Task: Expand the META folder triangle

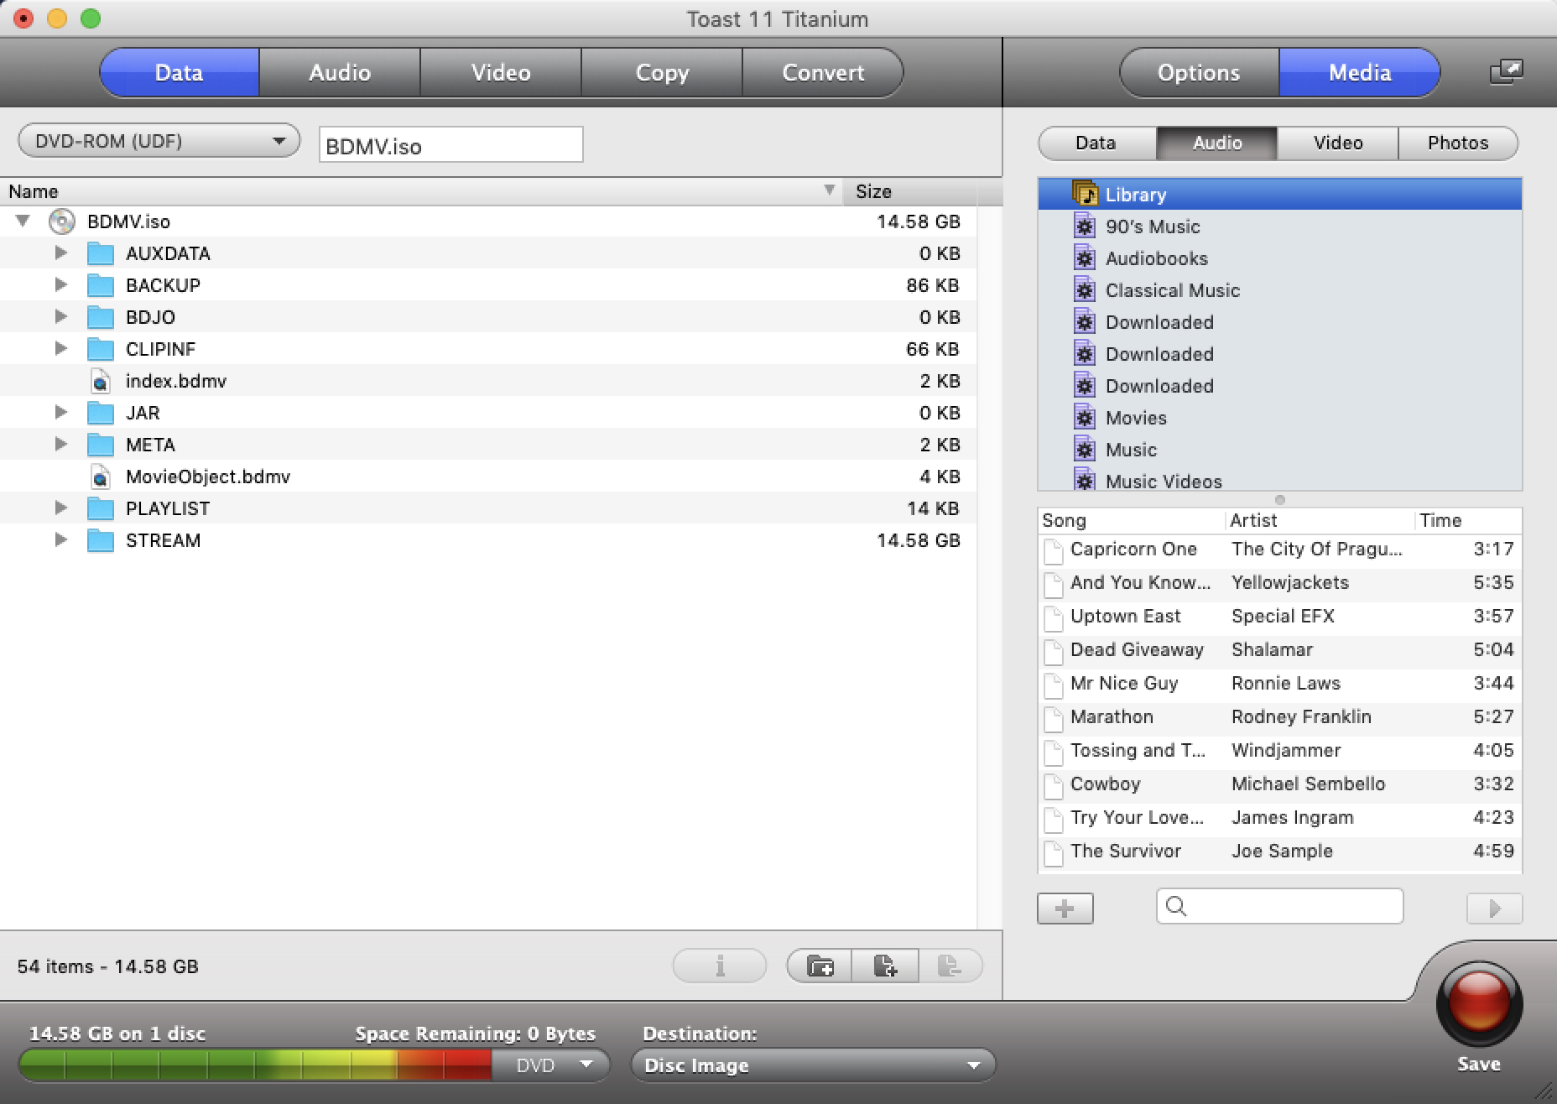Action: (x=60, y=444)
